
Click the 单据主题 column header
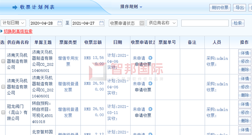click(x=43, y=42)
